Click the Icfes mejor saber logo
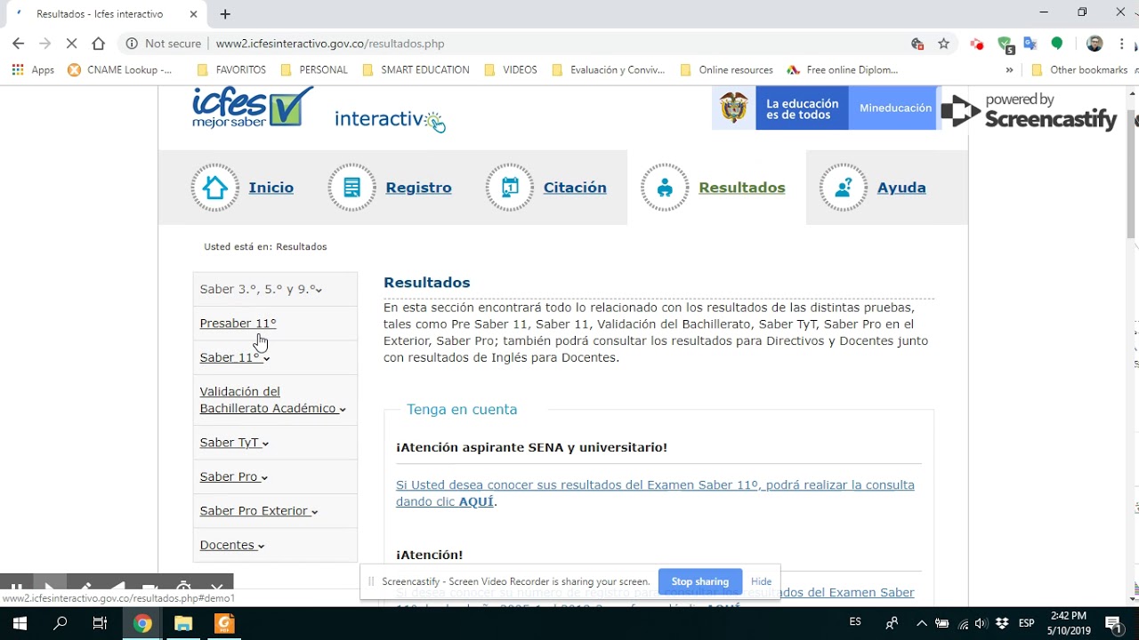 click(253, 108)
